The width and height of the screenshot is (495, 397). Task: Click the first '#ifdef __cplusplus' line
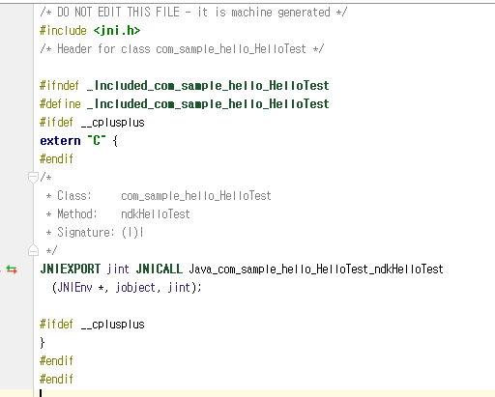[92, 123]
